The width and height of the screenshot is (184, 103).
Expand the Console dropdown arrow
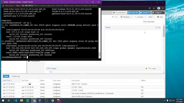[x=145, y=17]
